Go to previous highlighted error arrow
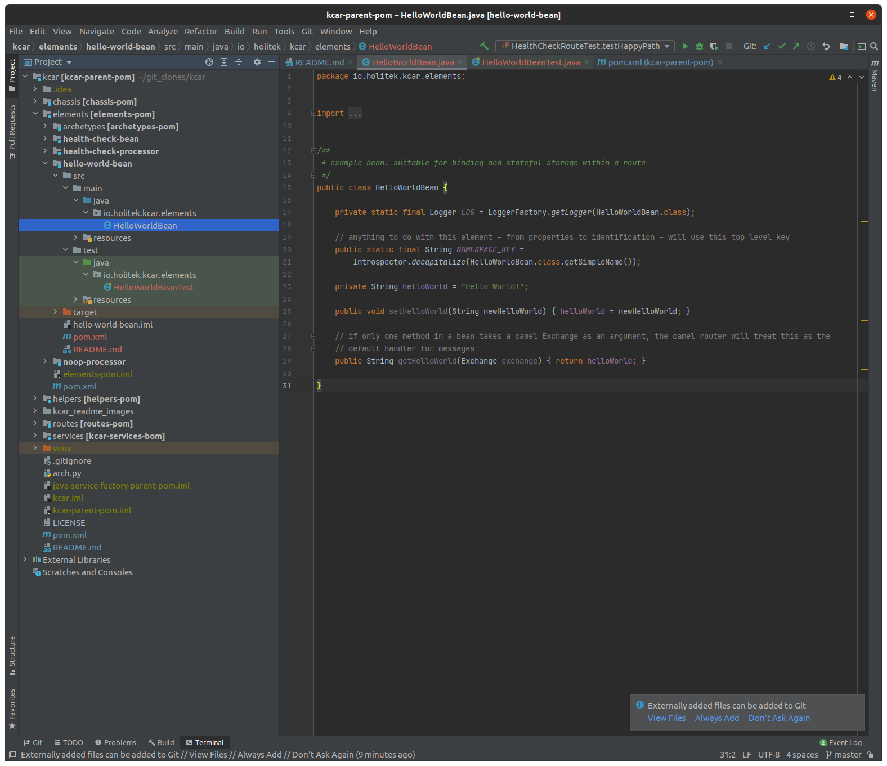The image size is (887, 766). click(x=850, y=77)
